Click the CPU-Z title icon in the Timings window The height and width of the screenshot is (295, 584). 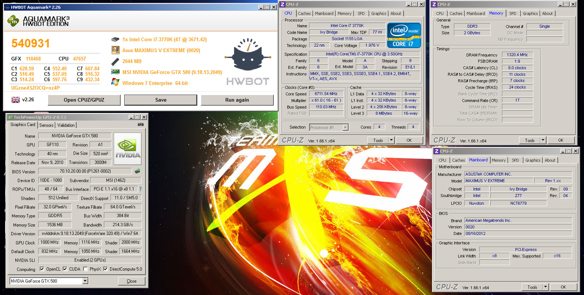click(434, 4)
